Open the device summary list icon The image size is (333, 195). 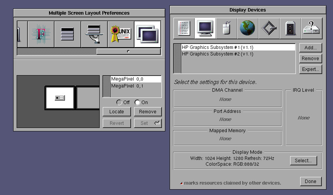(184, 29)
